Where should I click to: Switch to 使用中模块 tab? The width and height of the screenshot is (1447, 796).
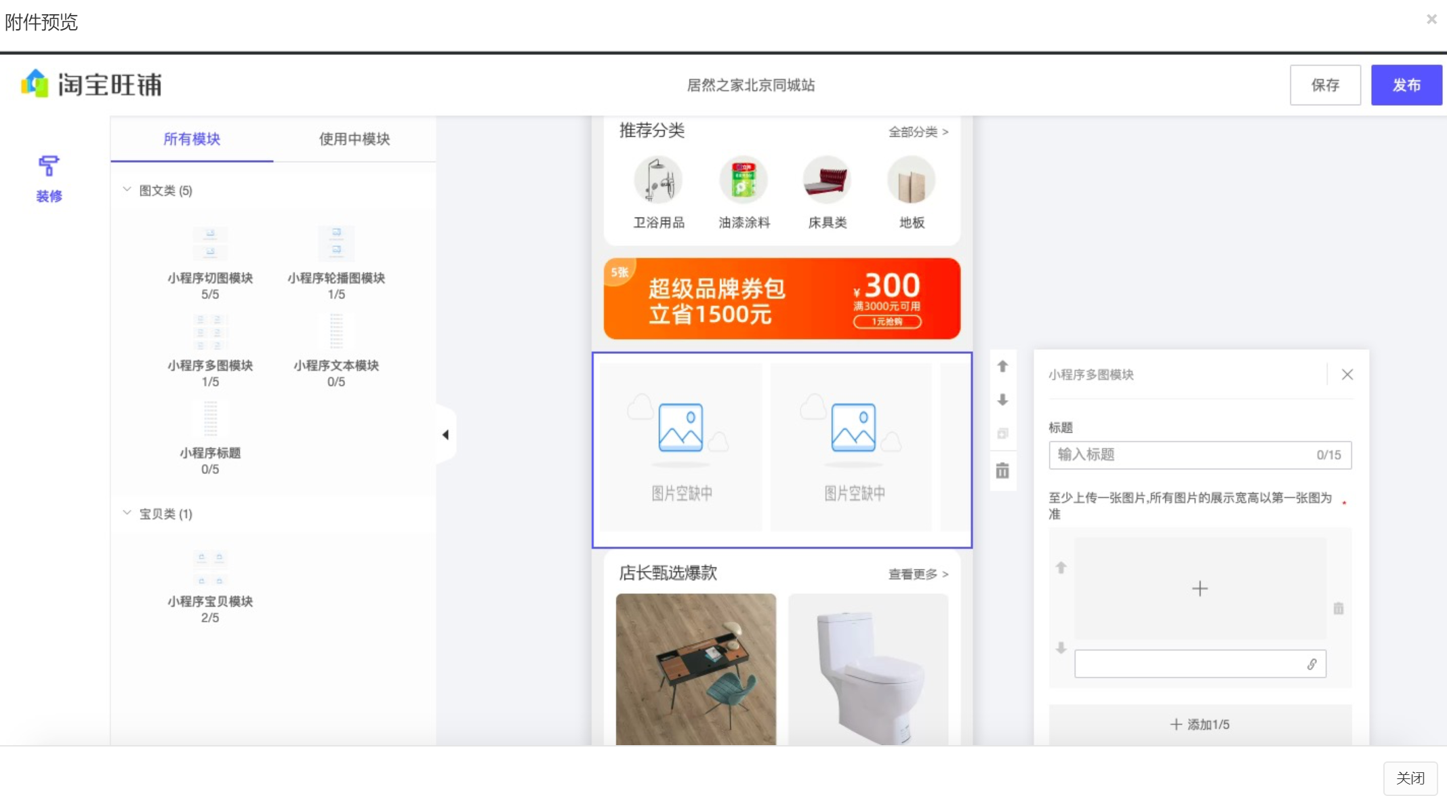(x=354, y=139)
